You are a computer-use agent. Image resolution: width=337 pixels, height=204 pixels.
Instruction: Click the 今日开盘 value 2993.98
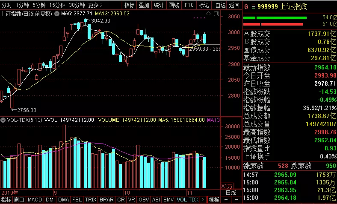click(325, 75)
